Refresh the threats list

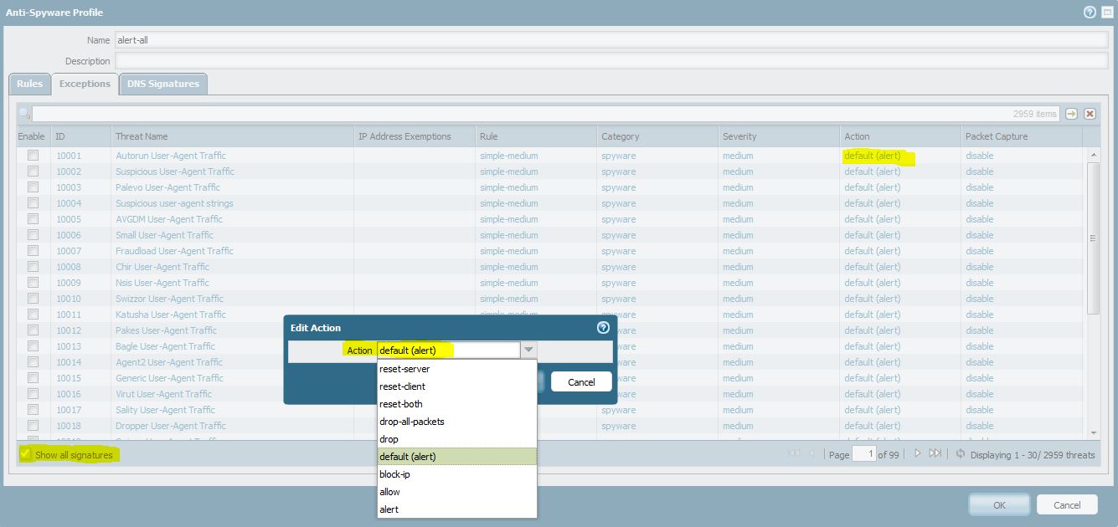(x=960, y=453)
